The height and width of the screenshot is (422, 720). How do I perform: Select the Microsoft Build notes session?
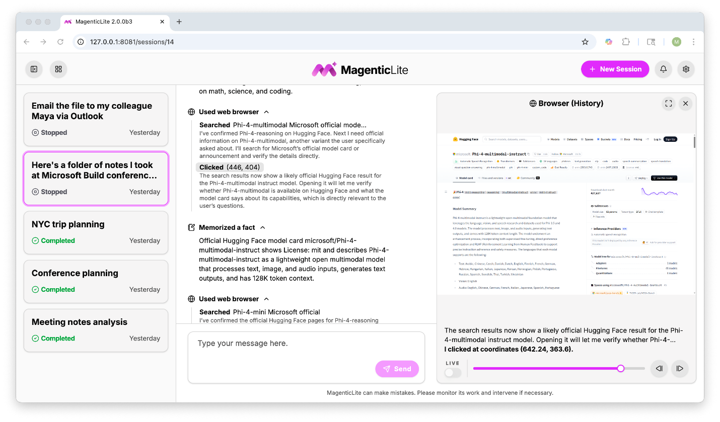pyautogui.click(x=96, y=179)
